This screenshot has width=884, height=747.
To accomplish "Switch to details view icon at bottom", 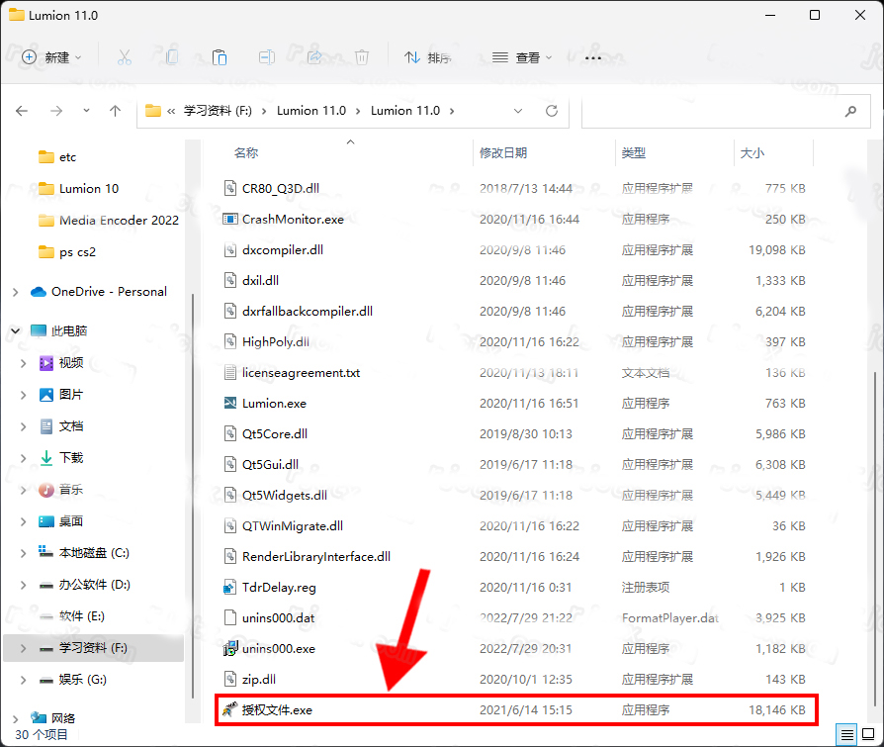I will (x=846, y=734).
